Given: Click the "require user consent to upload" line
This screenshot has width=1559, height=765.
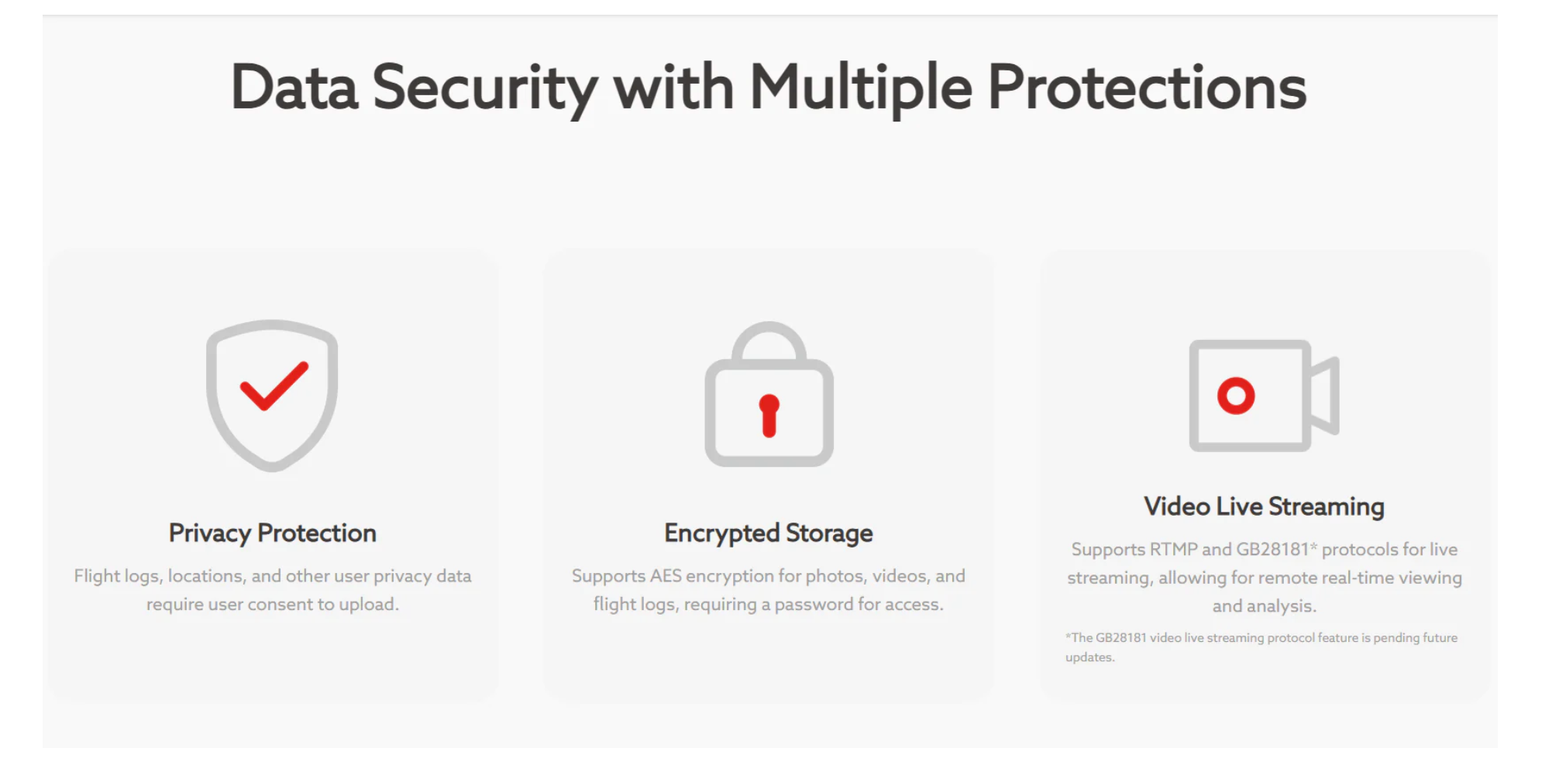Looking at the screenshot, I should (x=273, y=605).
